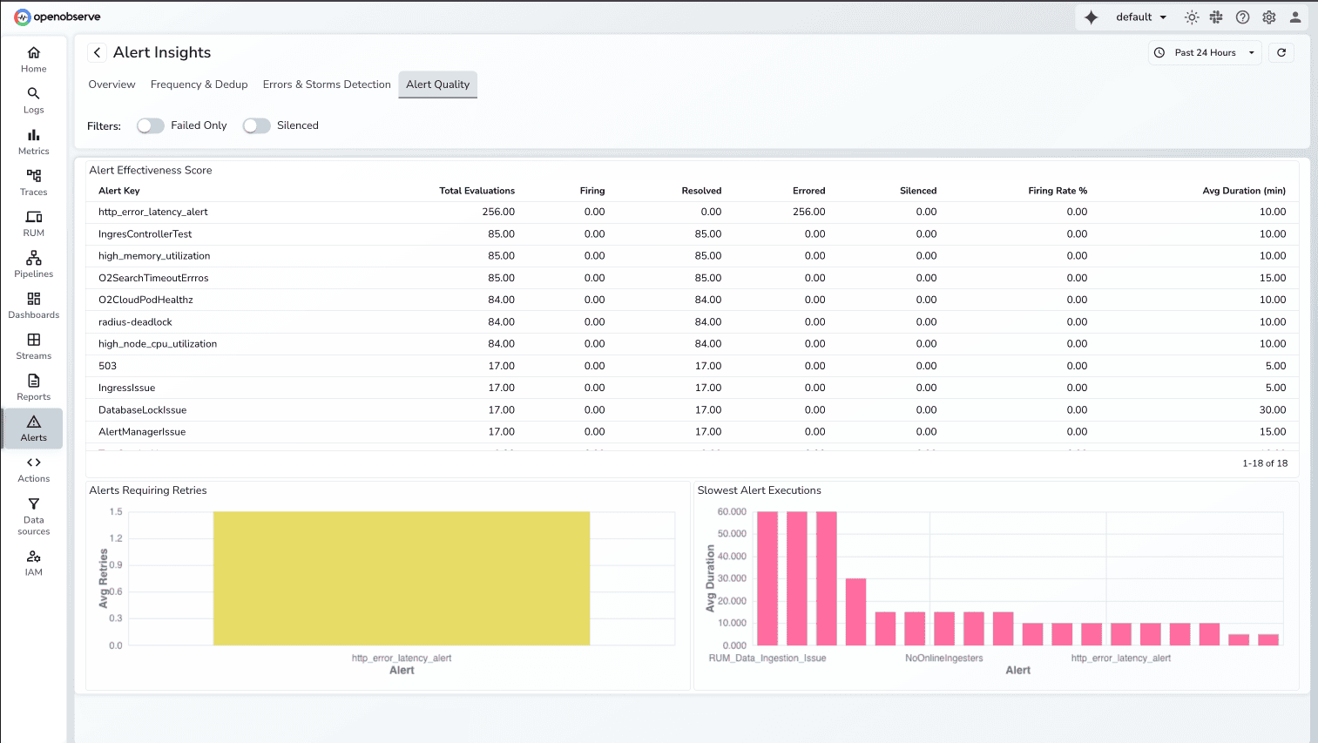Select the Errors & Storms Detection tab
Screen dimensions: 1318x743
click(326, 84)
